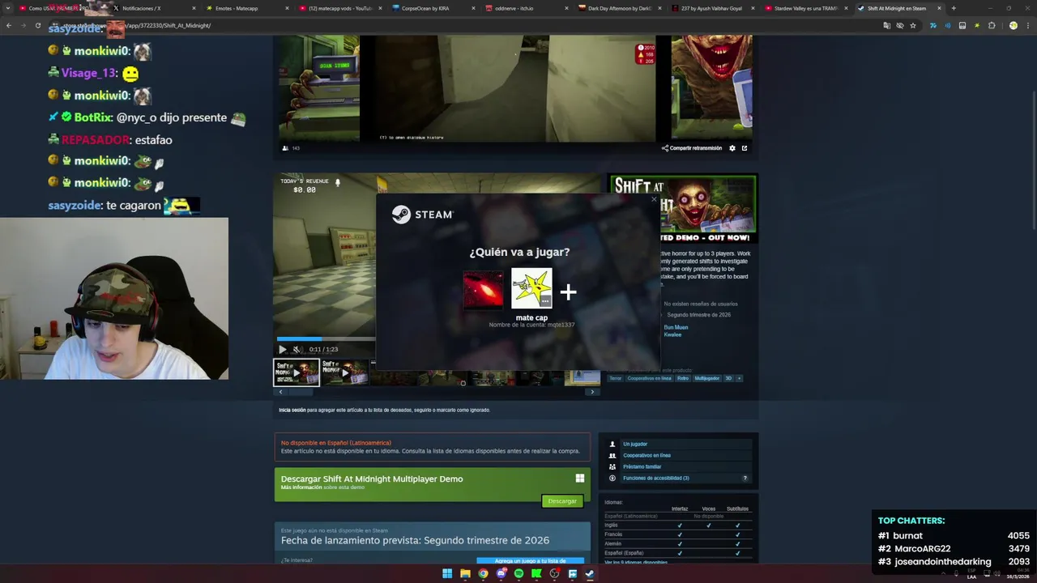Choose the mate cap star avatar
Image resolution: width=1037 pixels, height=583 pixels.
point(531,289)
